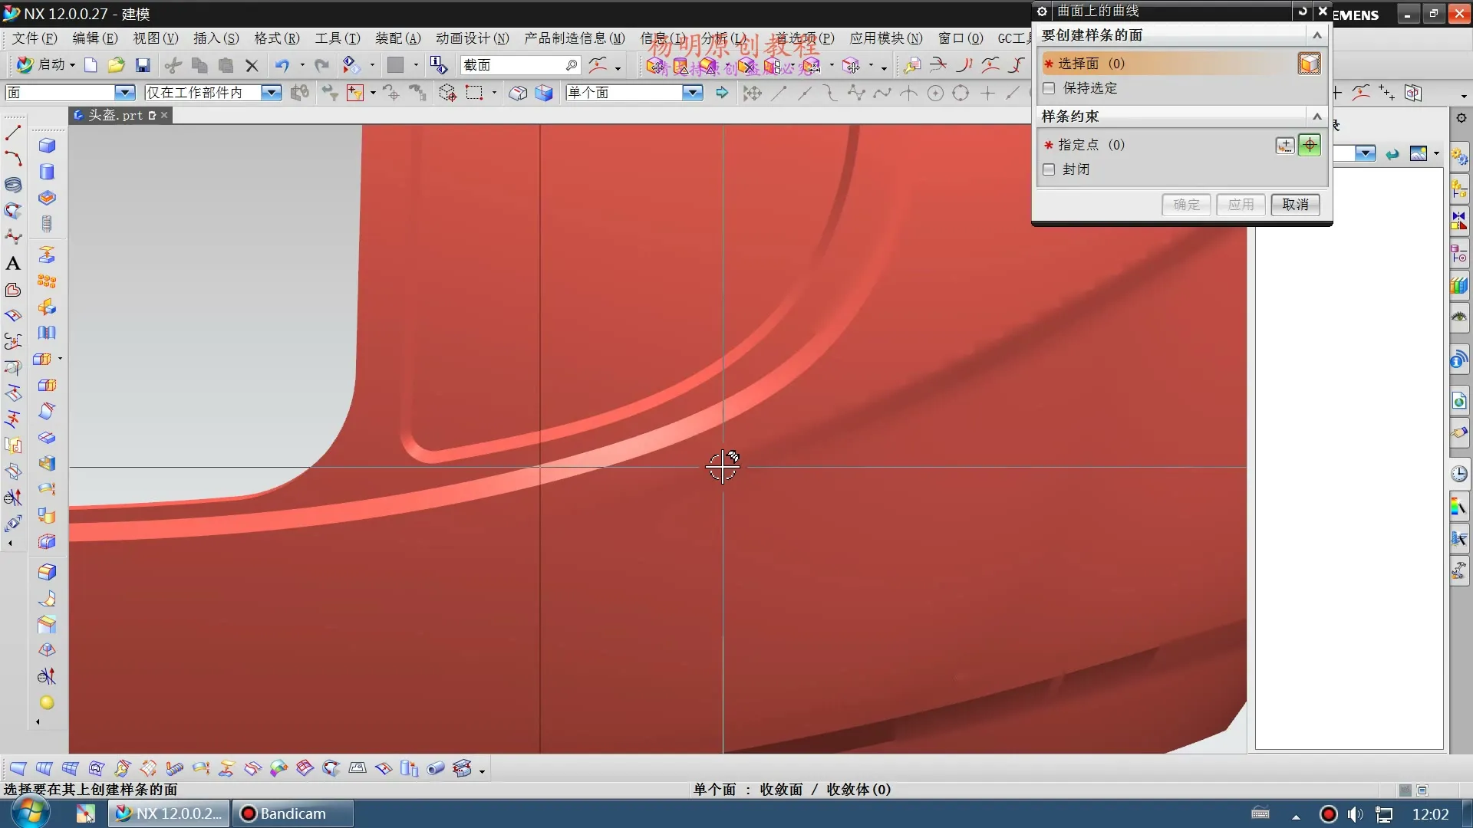1473x828 pixels.
Task: Click the Open folder icon
Action: 116,65
